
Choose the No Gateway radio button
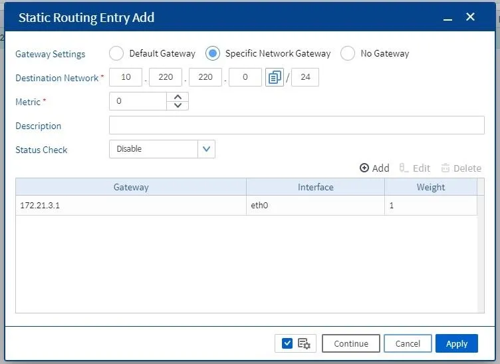[348, 53]
